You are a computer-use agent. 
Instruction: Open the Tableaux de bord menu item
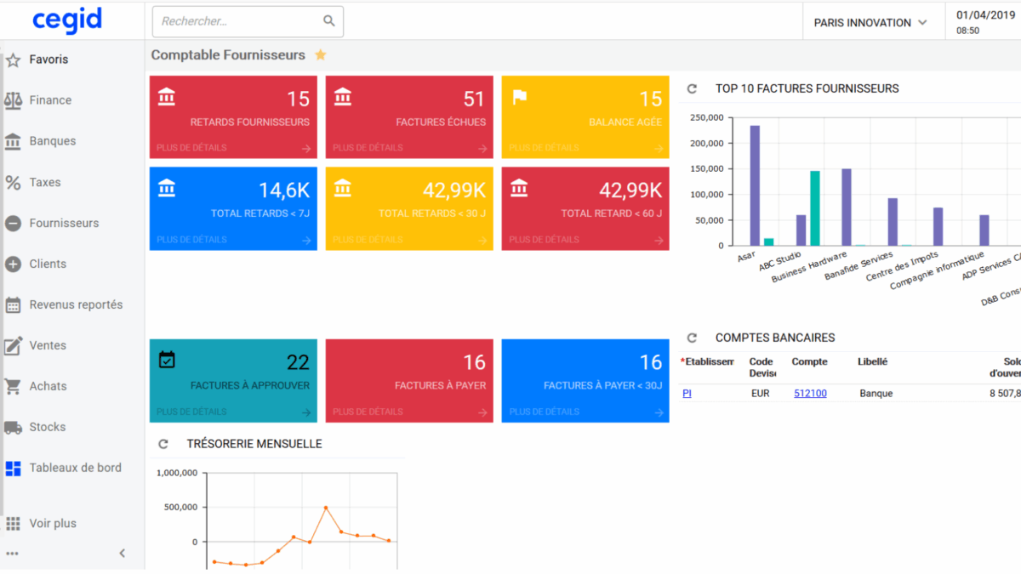pyautogui.click(x=75, y=468)
